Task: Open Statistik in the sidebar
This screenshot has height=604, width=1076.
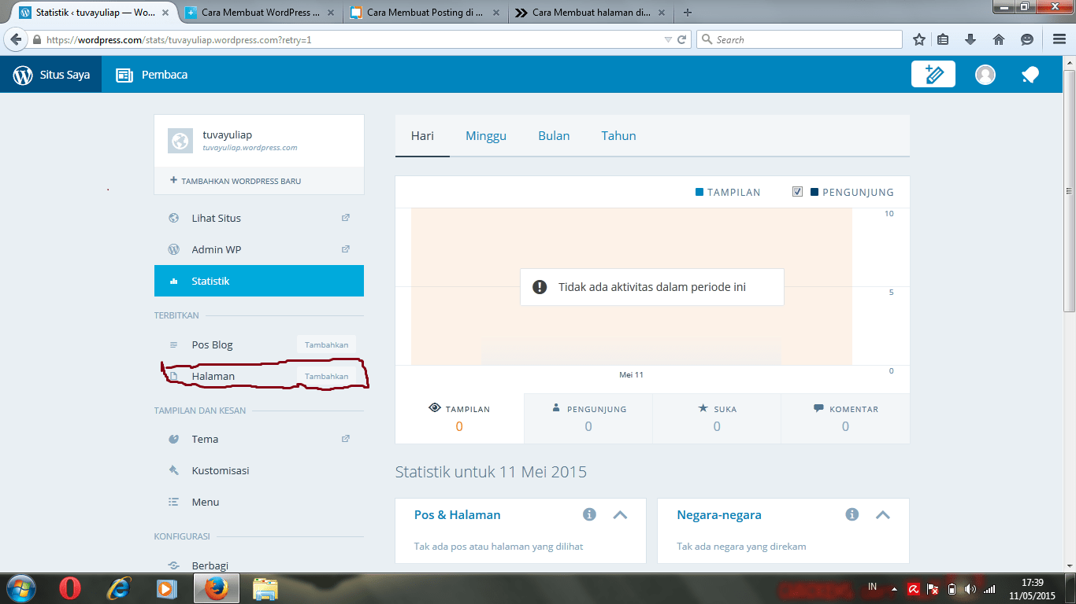Action: pos(259,281)
